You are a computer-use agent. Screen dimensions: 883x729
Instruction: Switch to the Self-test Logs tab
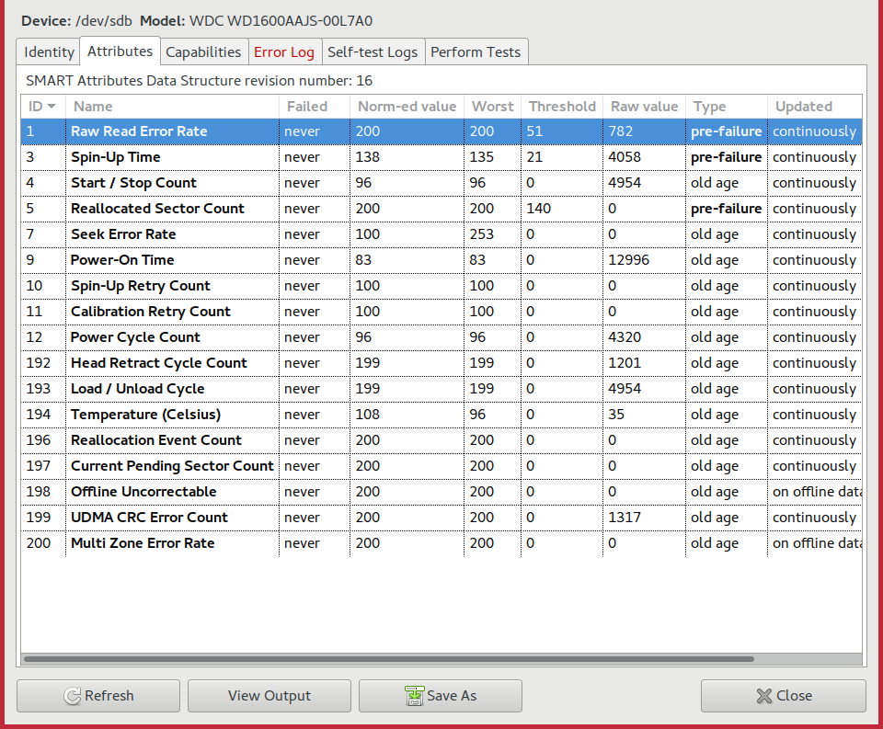coord(372,52)
